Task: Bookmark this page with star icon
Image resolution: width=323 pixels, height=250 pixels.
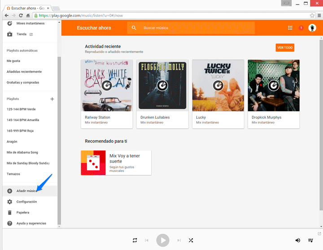Action: pyautogui.click(x=312, y=15)
